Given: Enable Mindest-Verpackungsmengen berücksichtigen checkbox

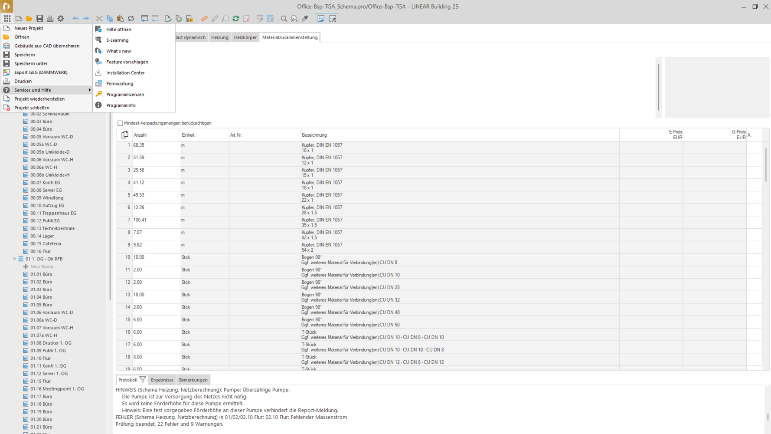Looking at the screenshot, I should [120, 123].
